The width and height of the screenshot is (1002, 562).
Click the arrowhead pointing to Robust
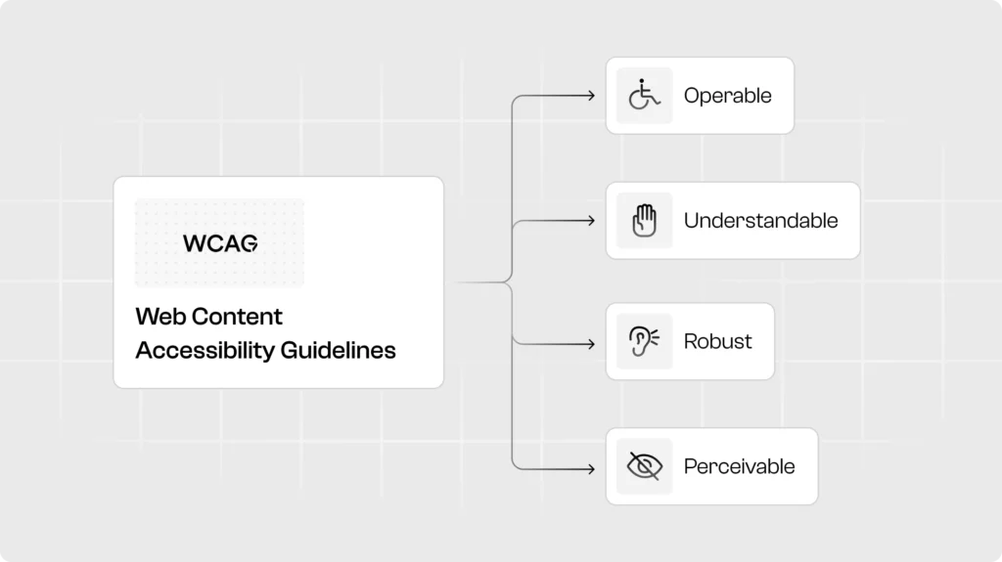point(590,344)
